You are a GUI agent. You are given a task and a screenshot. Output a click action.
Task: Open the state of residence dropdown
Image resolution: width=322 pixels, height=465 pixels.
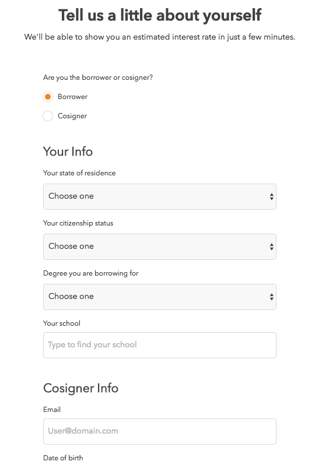tap(160, 196)
